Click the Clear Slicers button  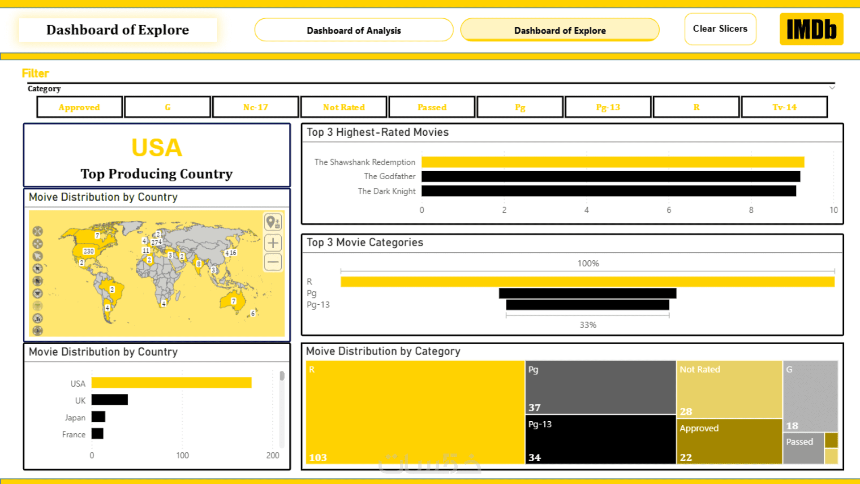tap(720, 29)
